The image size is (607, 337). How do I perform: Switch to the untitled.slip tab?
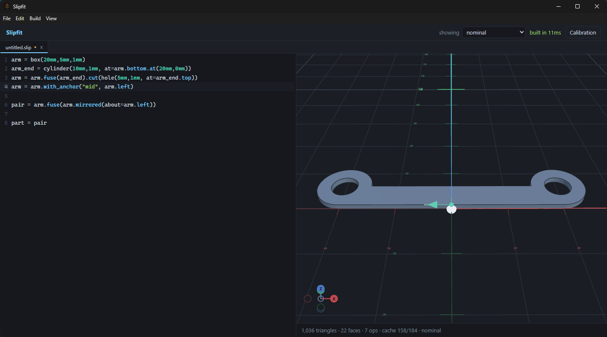[21, 48]
